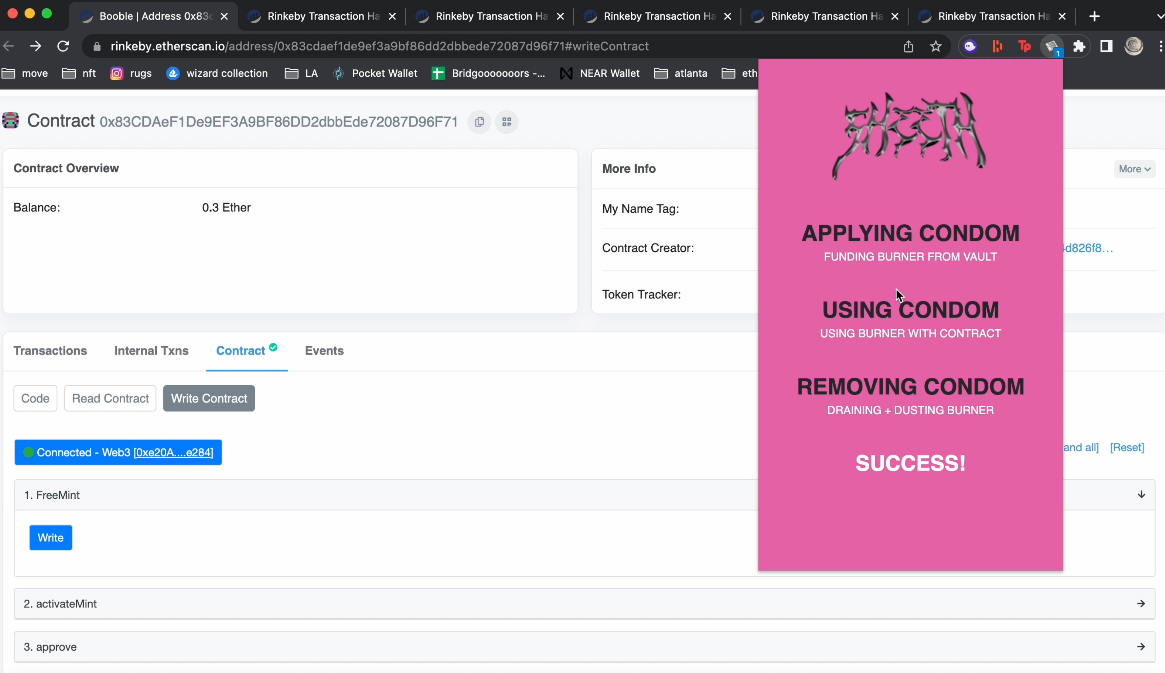
Task: Open the nft bookmarks folder
Action: coord(79,73)
